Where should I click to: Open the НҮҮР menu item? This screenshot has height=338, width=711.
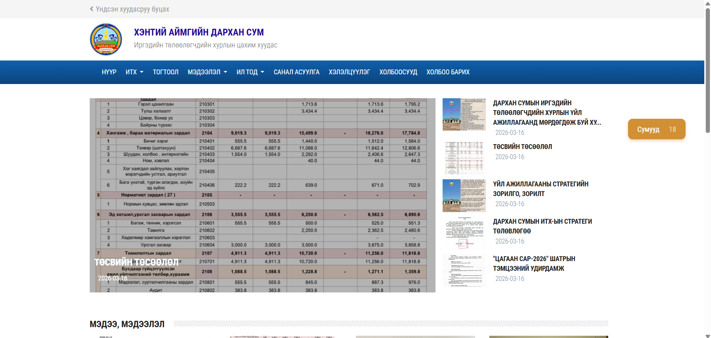click(x=109, y=72)
